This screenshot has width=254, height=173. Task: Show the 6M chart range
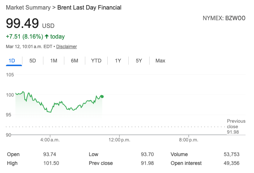(75, 61)
